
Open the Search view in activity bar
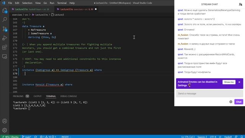point(5,20)
